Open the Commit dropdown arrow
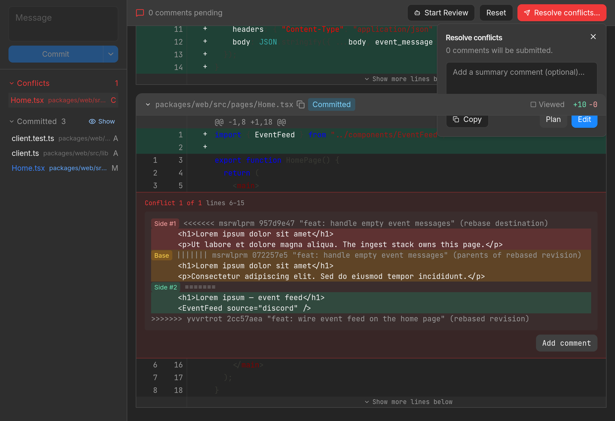The width and height of the screenshot is (615, 421). pyautogui.click(x=111, y=54)
